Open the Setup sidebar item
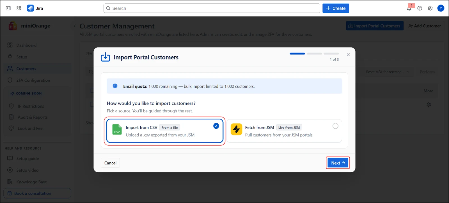 pyautogui.click(x=37, y=57)
